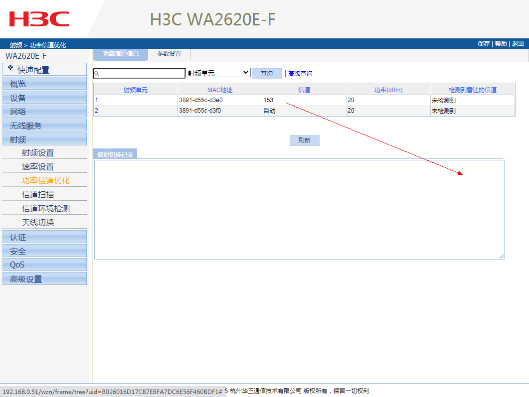Image resolution: width=529 pixels, height=397 pixels.
Task: Click the 刷新 button
Action: point(304,140)
